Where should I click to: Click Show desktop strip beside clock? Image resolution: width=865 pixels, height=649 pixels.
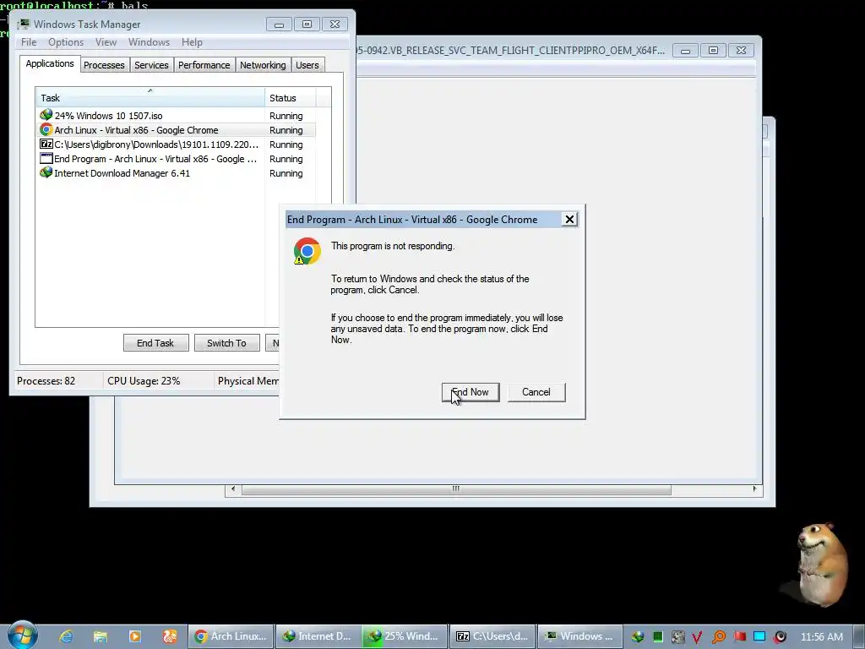tap(859, 636)
